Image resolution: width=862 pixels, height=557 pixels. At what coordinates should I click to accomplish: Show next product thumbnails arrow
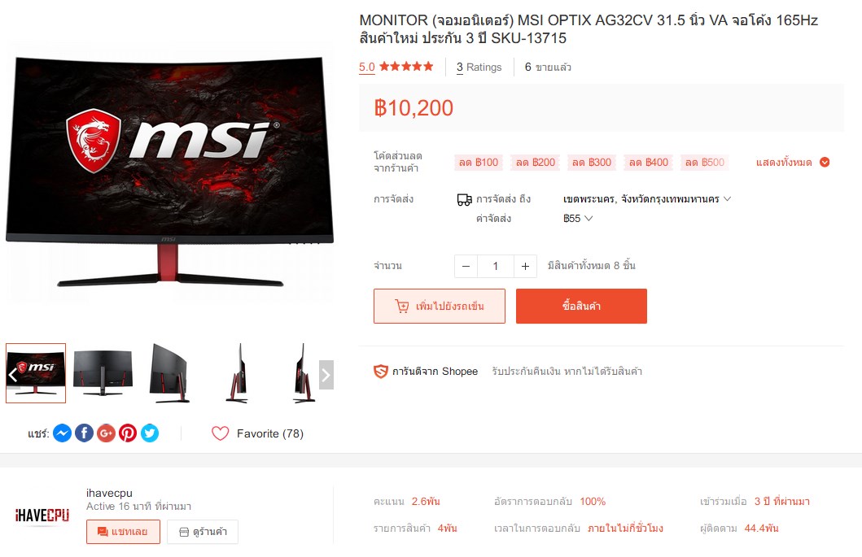(x=326, y=375)
